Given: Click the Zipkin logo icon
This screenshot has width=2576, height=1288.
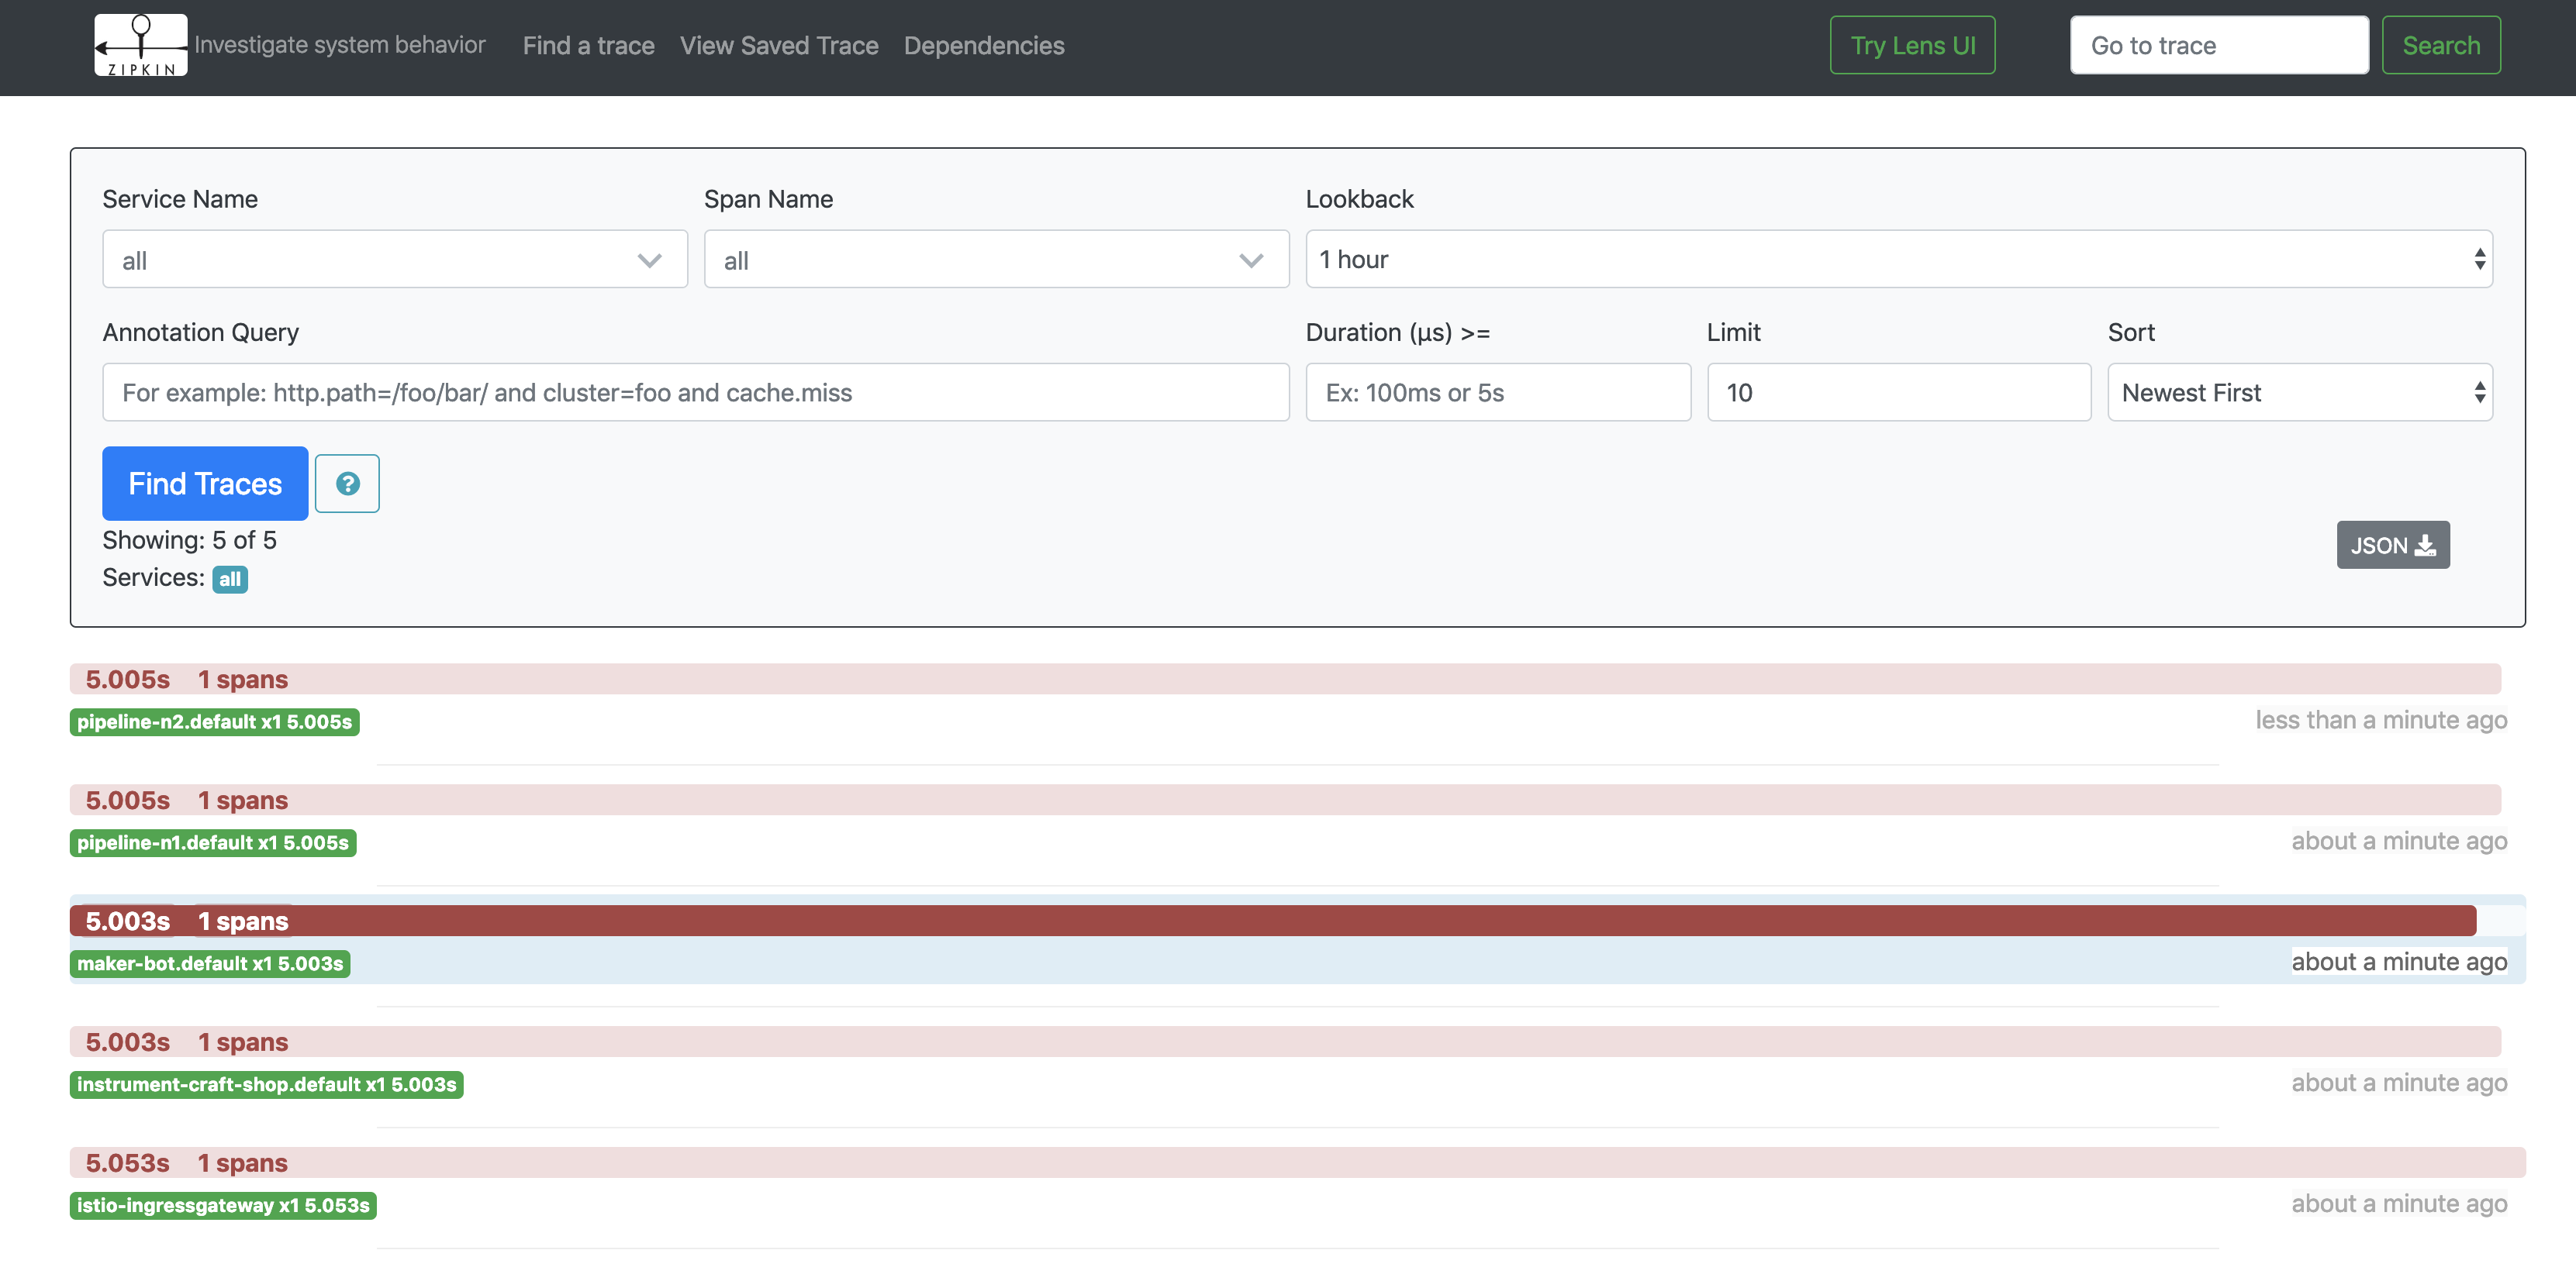Looking at the screenshot, I should [140, 45].
